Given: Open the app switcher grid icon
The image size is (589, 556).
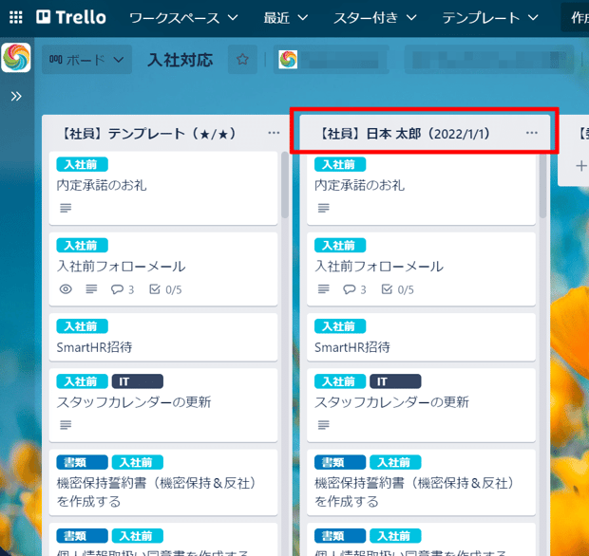Looking at the screenshot, I should (16, 17).
